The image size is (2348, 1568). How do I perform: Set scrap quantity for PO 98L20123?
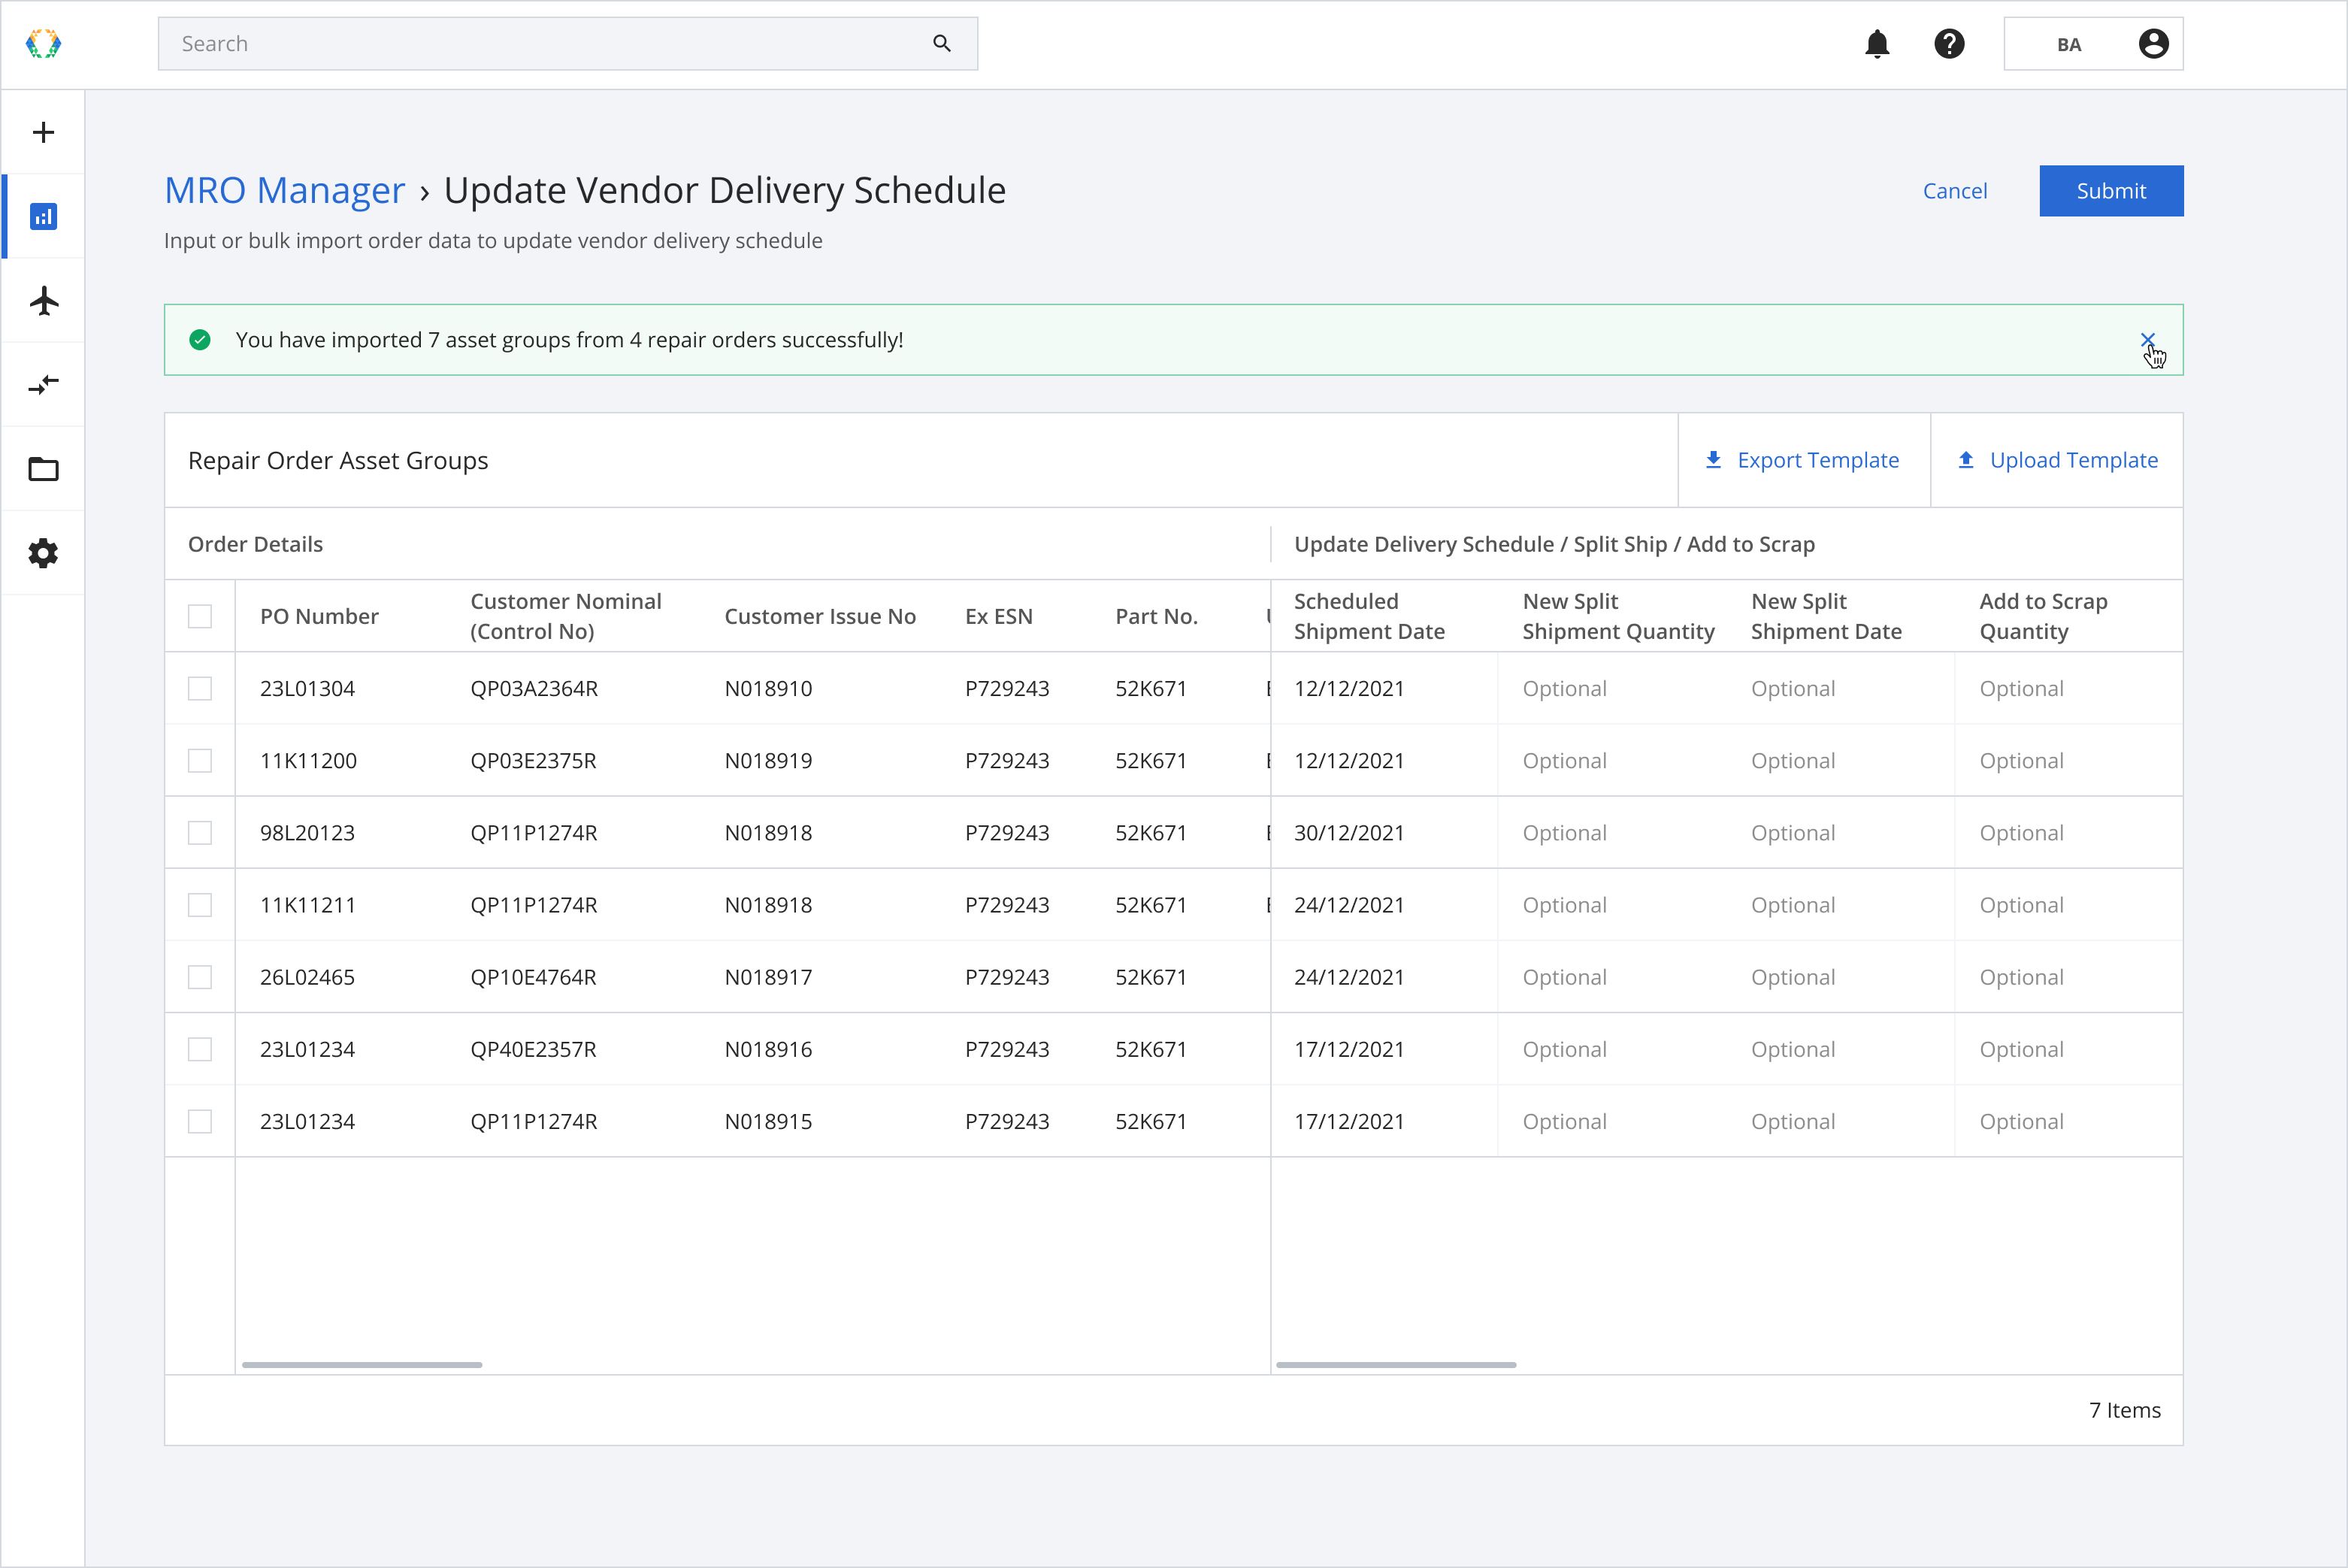(x=2068, y=832)
